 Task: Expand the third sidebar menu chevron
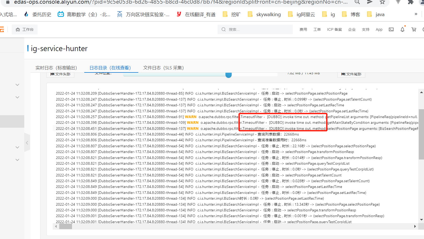[17, 147]
